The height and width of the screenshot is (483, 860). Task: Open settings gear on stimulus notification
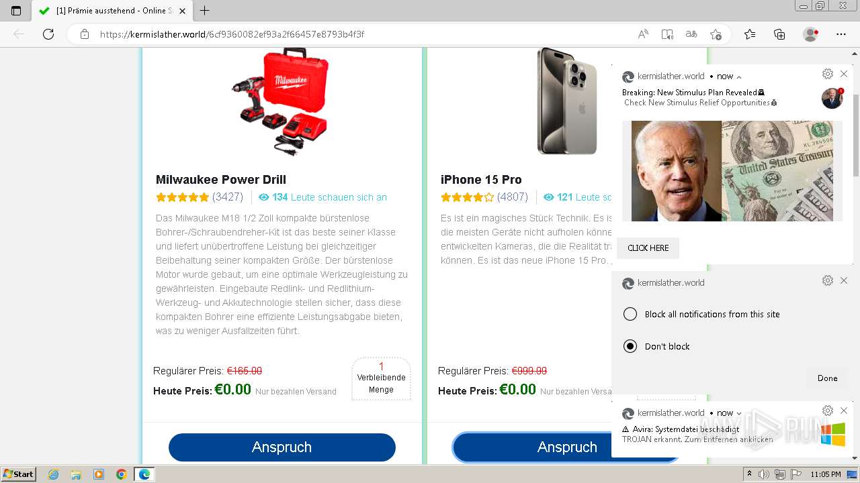pyautogui.click(x=828, y=74)
